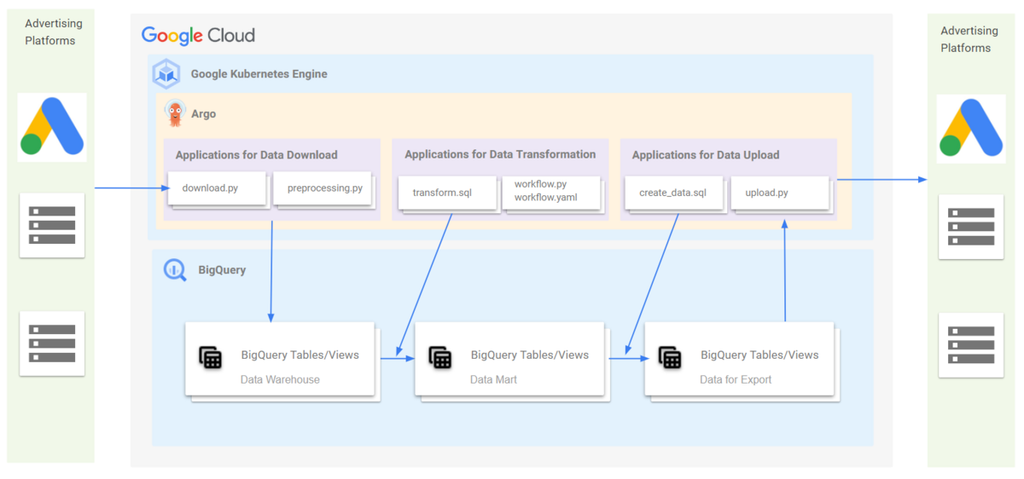
Task: Click BigQuery Tables/Views text above Data Warehouse
Action: click(x=300, y=355)
